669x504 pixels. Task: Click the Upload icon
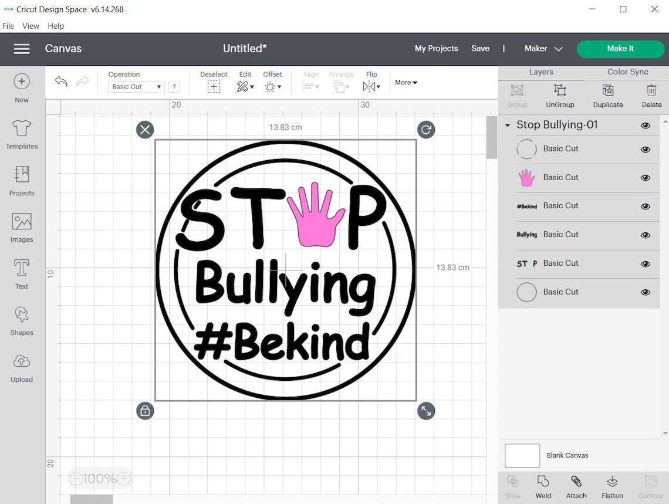click(21, 367)
